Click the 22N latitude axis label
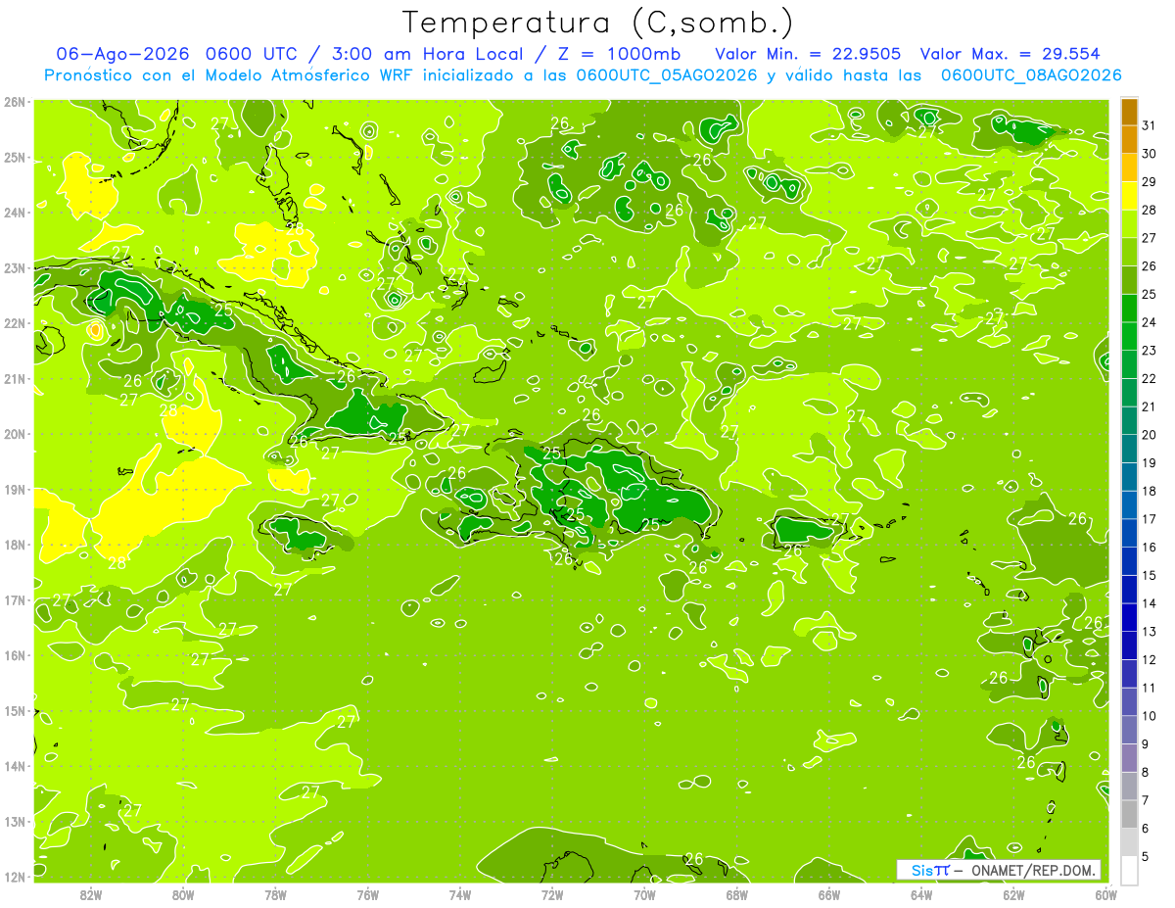Screen dimensions: 1175x908 (15, 323)
